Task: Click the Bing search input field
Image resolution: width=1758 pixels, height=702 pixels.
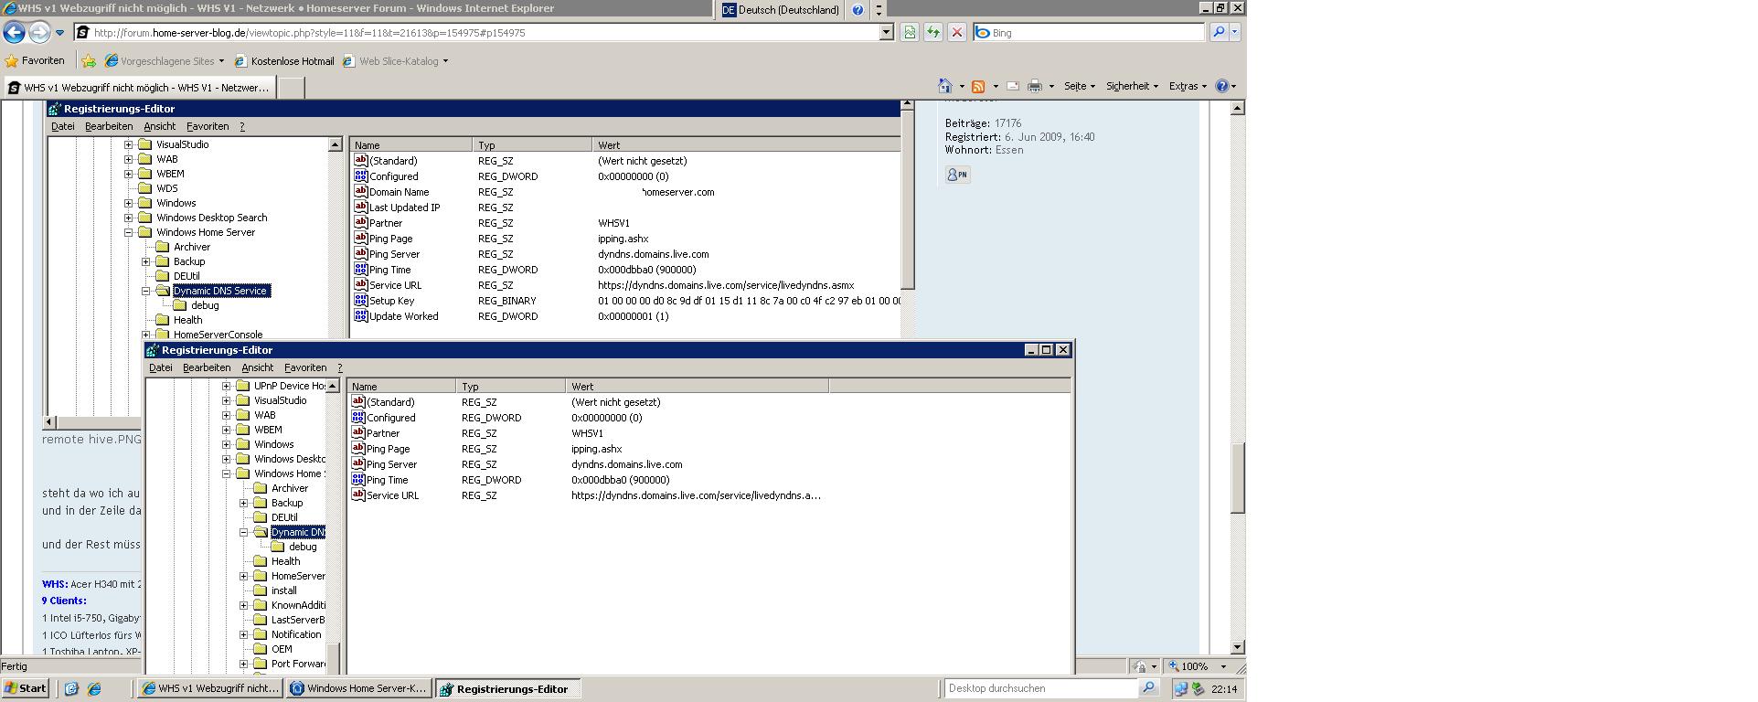Action: 1089,32
